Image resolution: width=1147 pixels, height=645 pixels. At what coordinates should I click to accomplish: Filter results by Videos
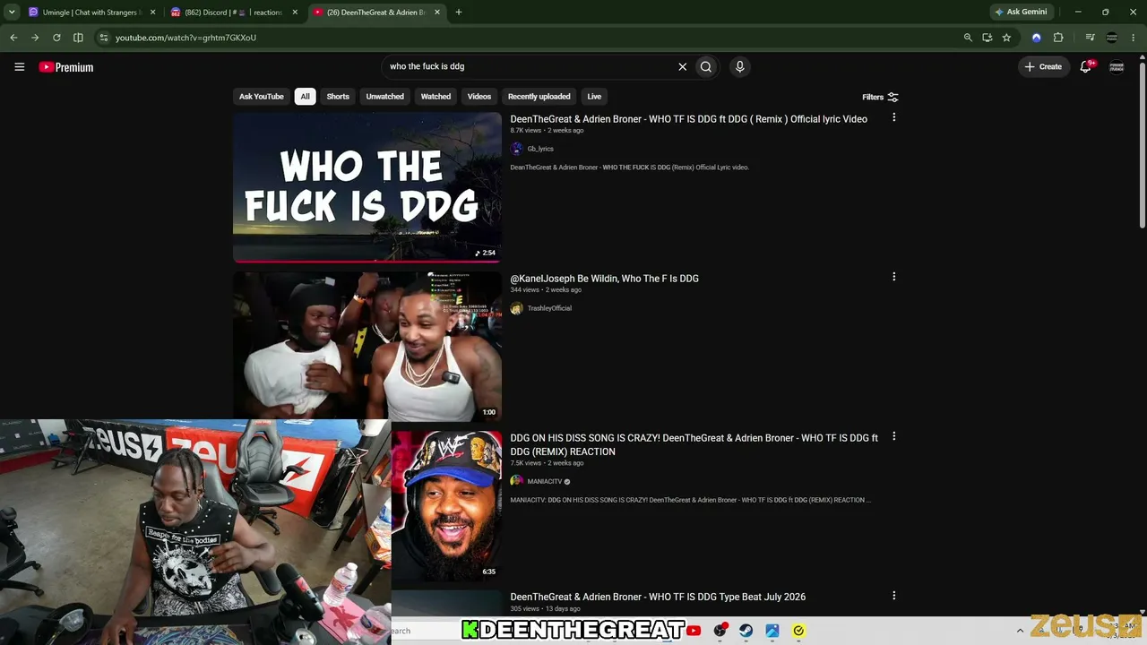(x=479, y=97)
